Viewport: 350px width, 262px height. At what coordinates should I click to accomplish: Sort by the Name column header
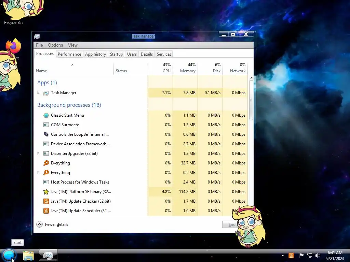(74, 68)
